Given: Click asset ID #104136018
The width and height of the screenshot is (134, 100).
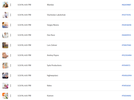Looking at the screenshot, I should pyautogui.click(x=127, y=25).
